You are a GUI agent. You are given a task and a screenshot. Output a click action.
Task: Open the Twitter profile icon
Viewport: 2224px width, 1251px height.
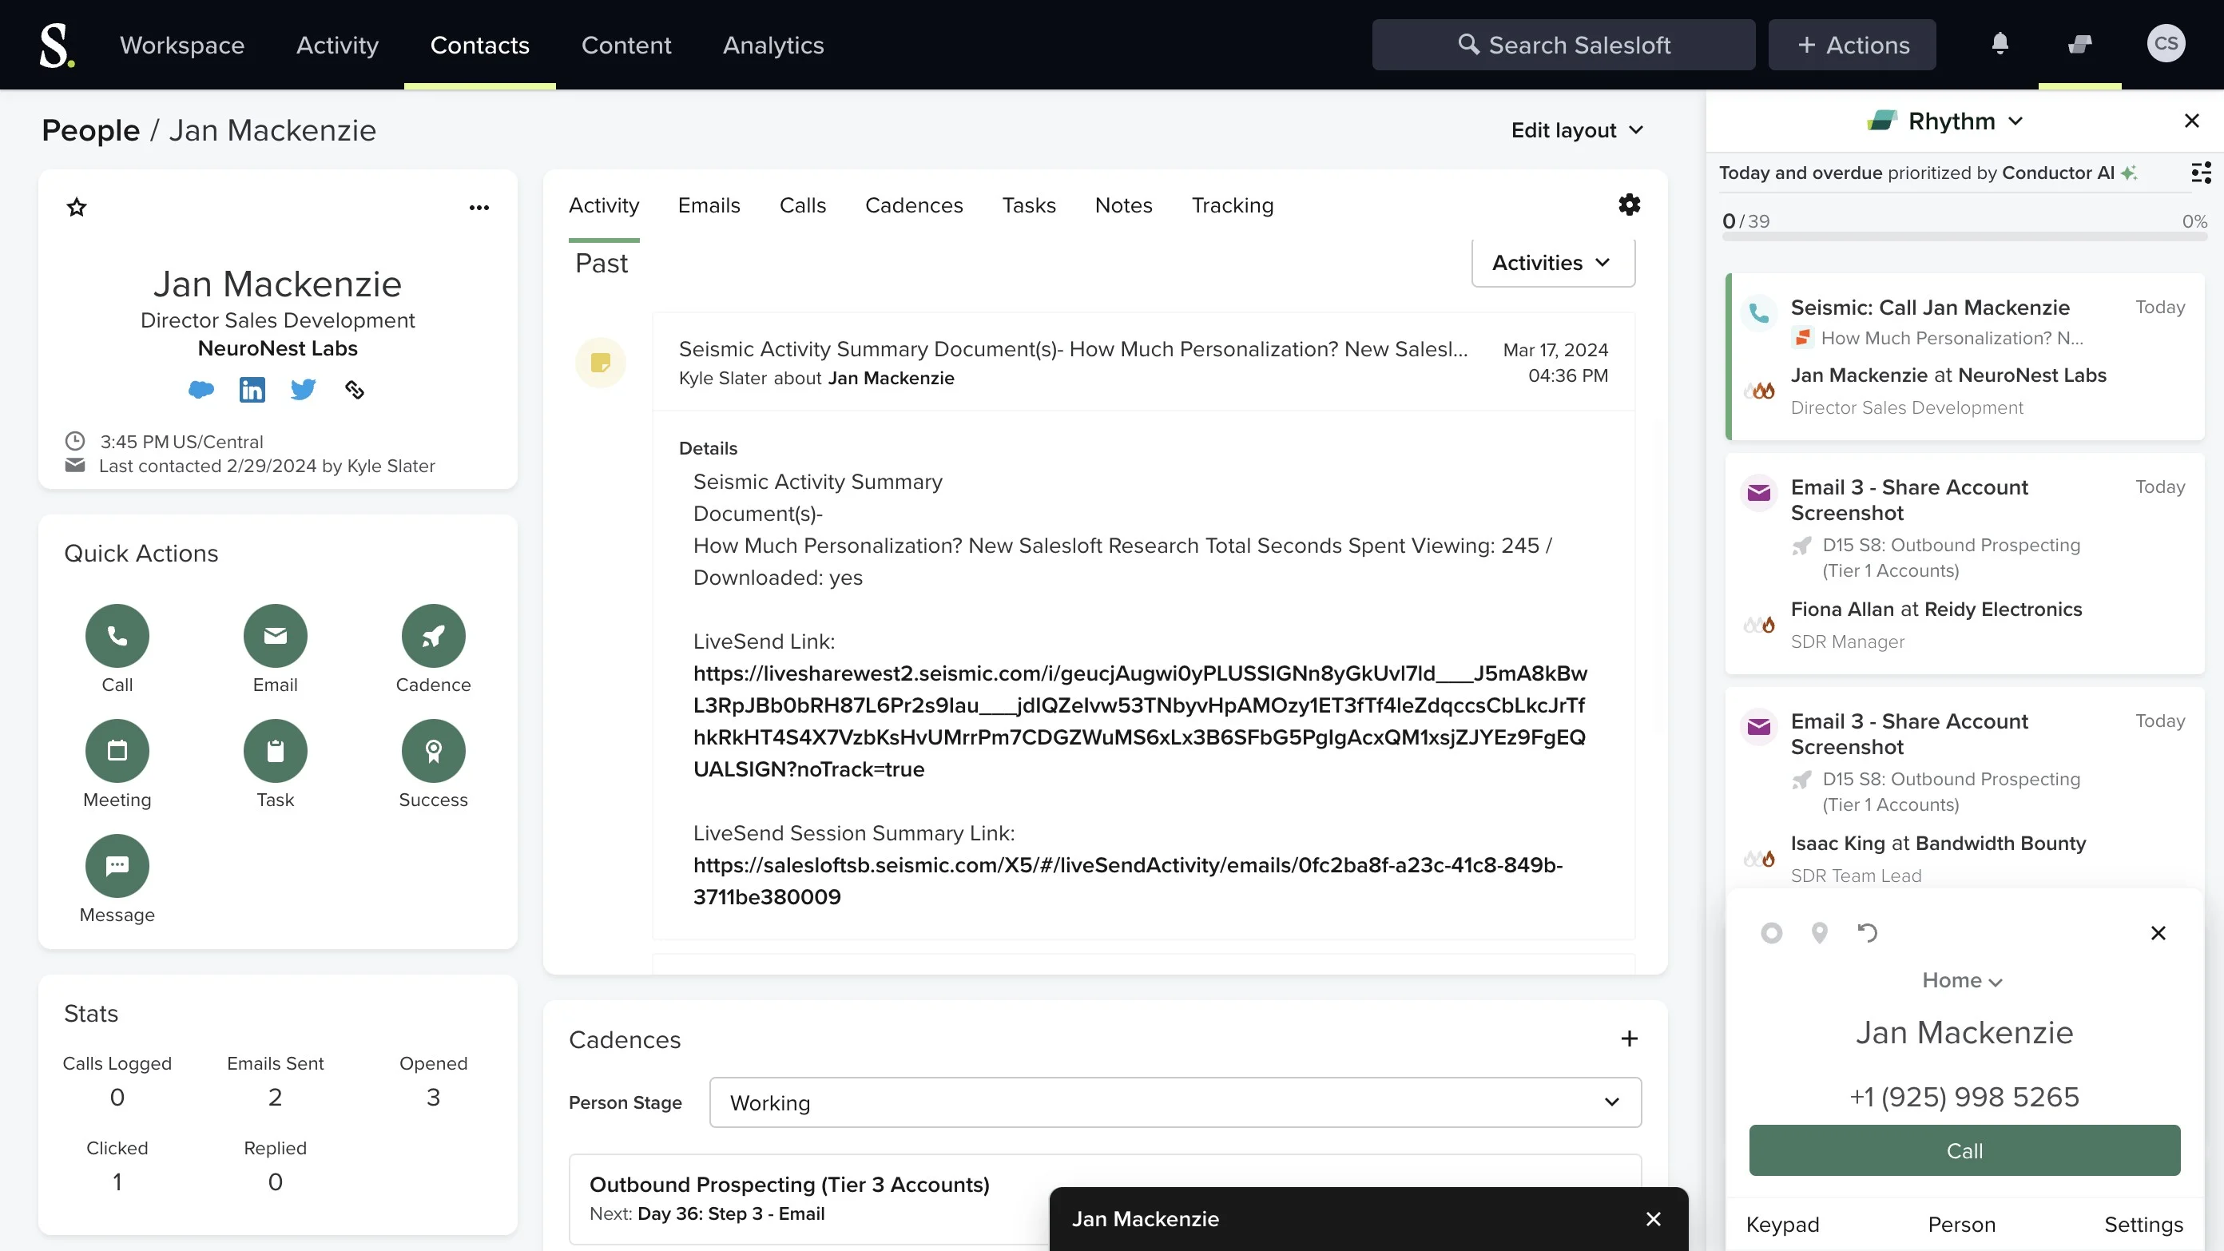tap(303, 390)
